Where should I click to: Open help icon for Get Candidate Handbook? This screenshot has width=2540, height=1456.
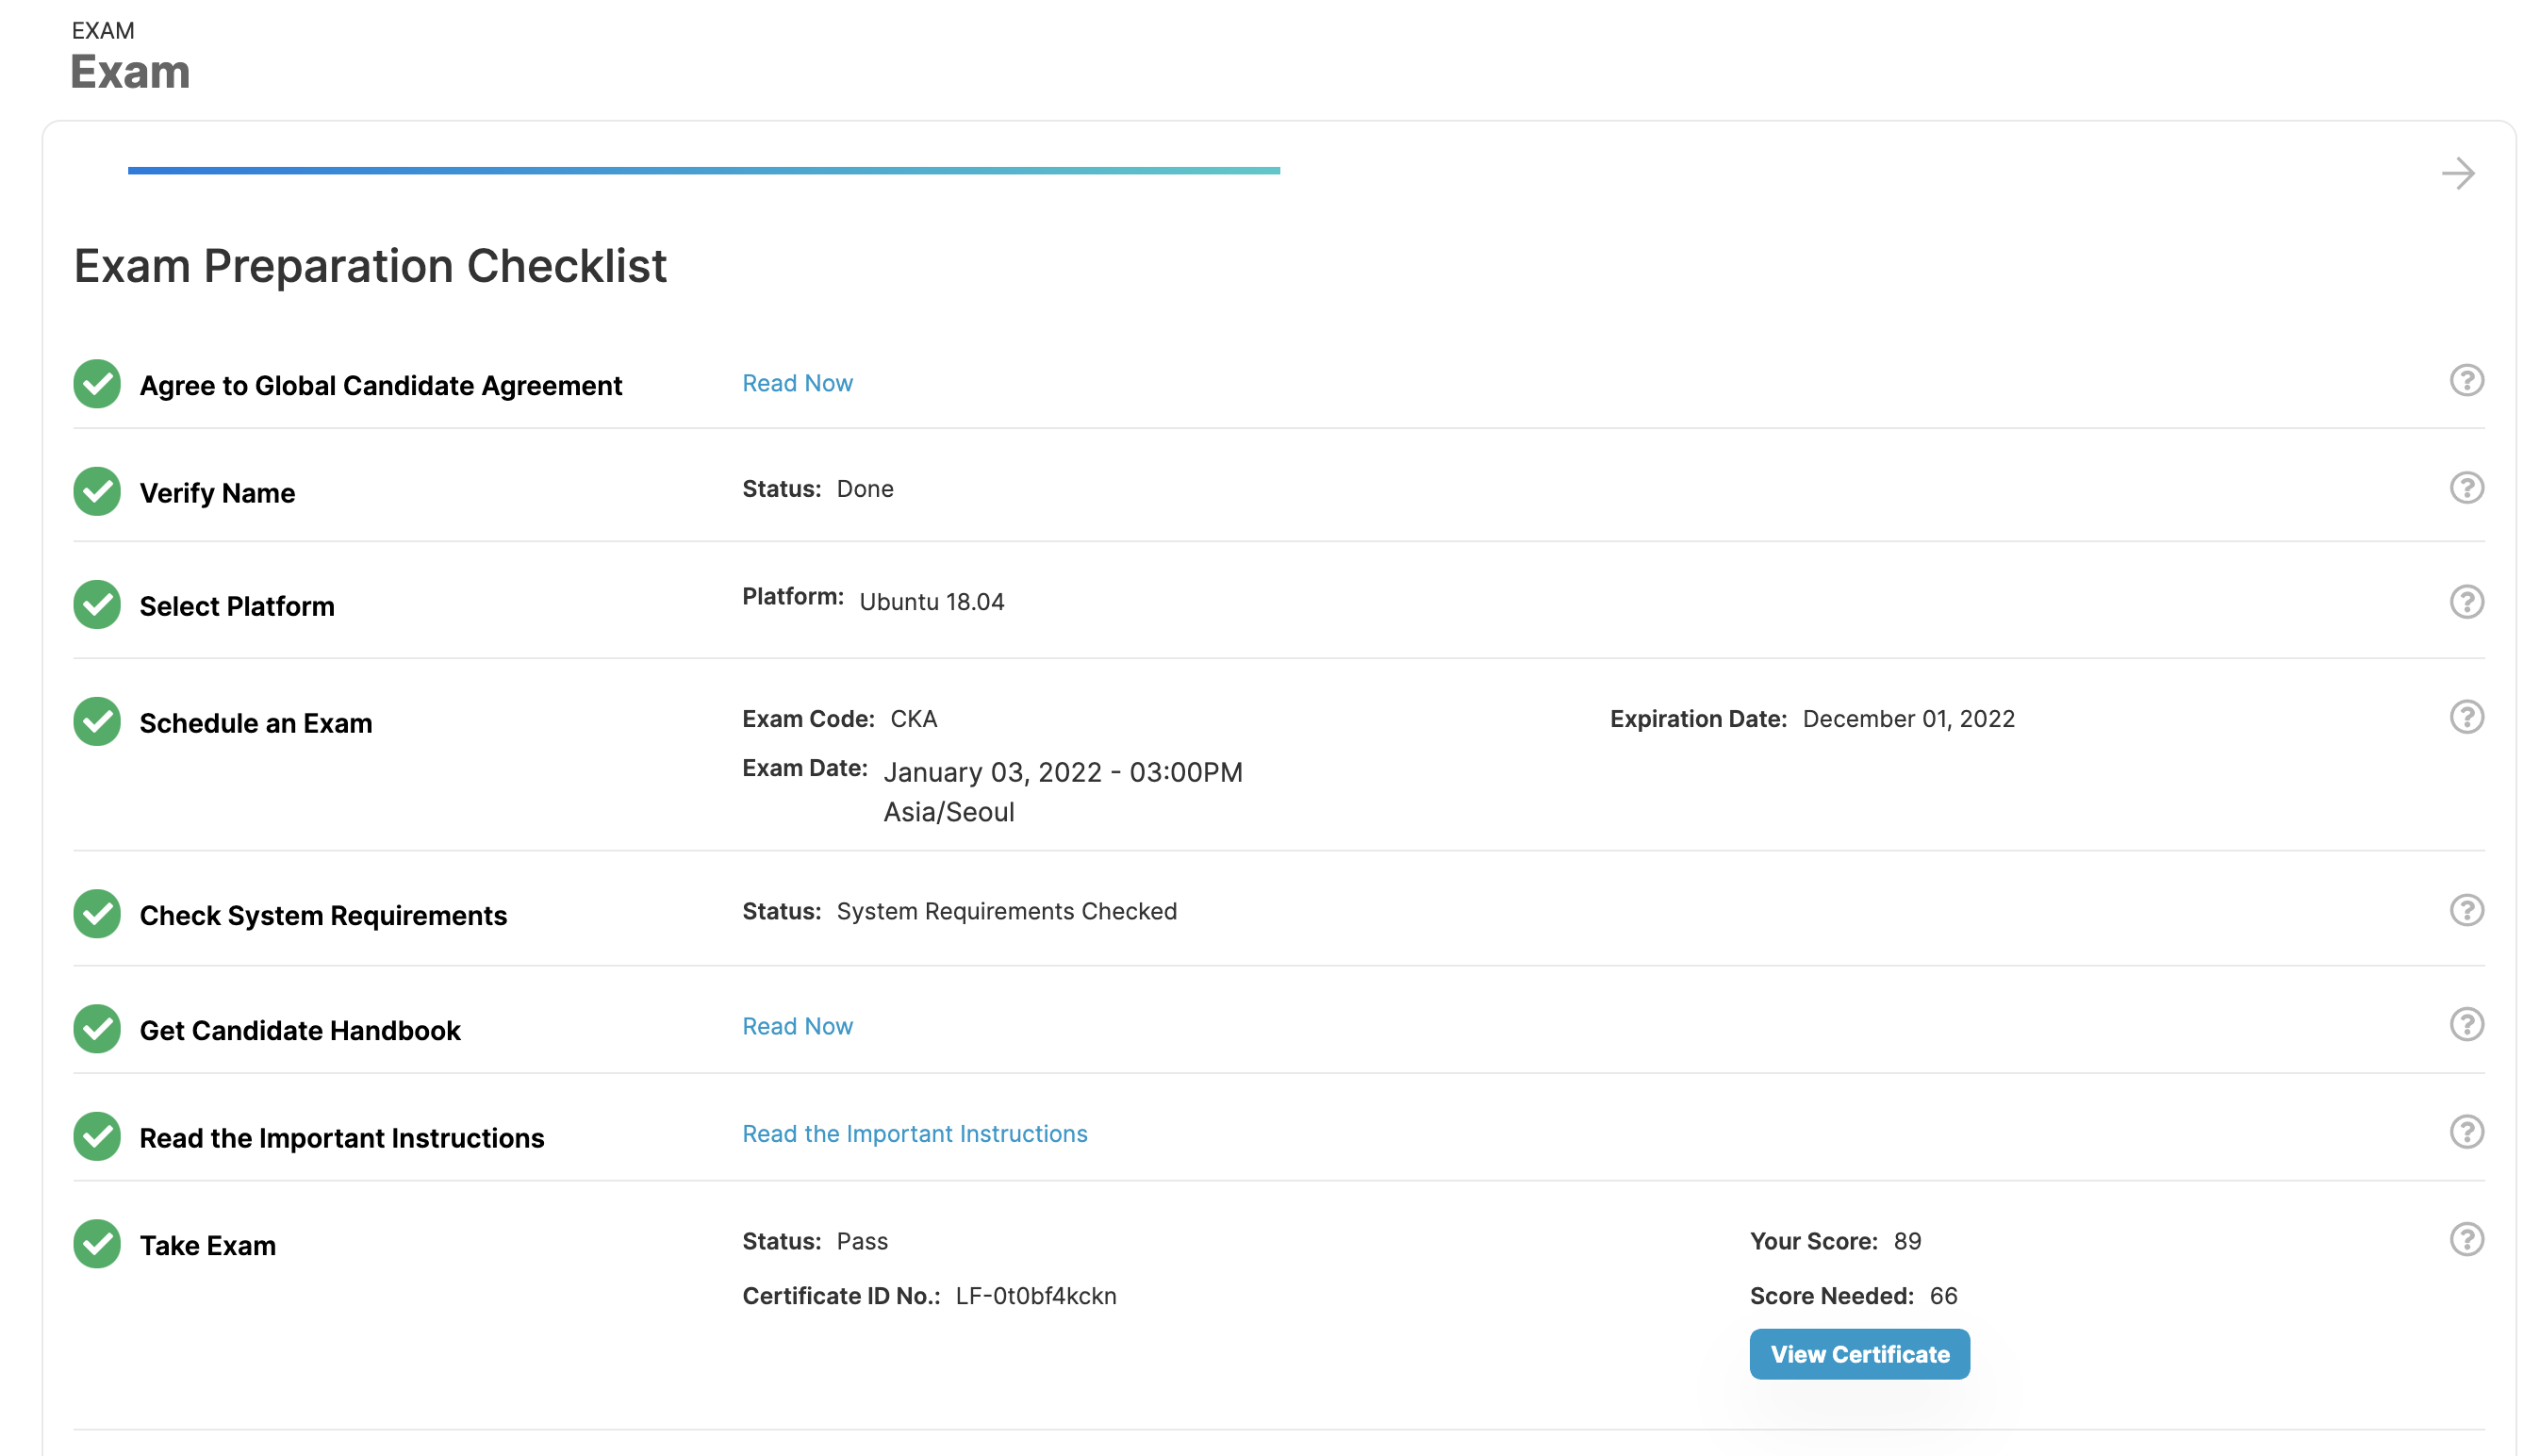coord(2466,1024)
